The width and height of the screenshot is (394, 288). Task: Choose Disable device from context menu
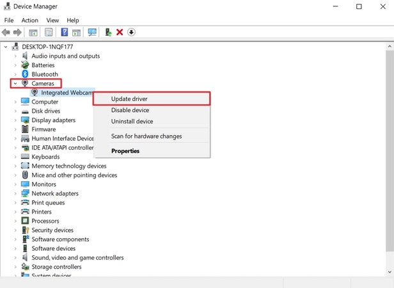point(152,110)
